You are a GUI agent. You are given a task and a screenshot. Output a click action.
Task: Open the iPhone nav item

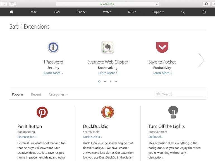click(x=81, y=12)
